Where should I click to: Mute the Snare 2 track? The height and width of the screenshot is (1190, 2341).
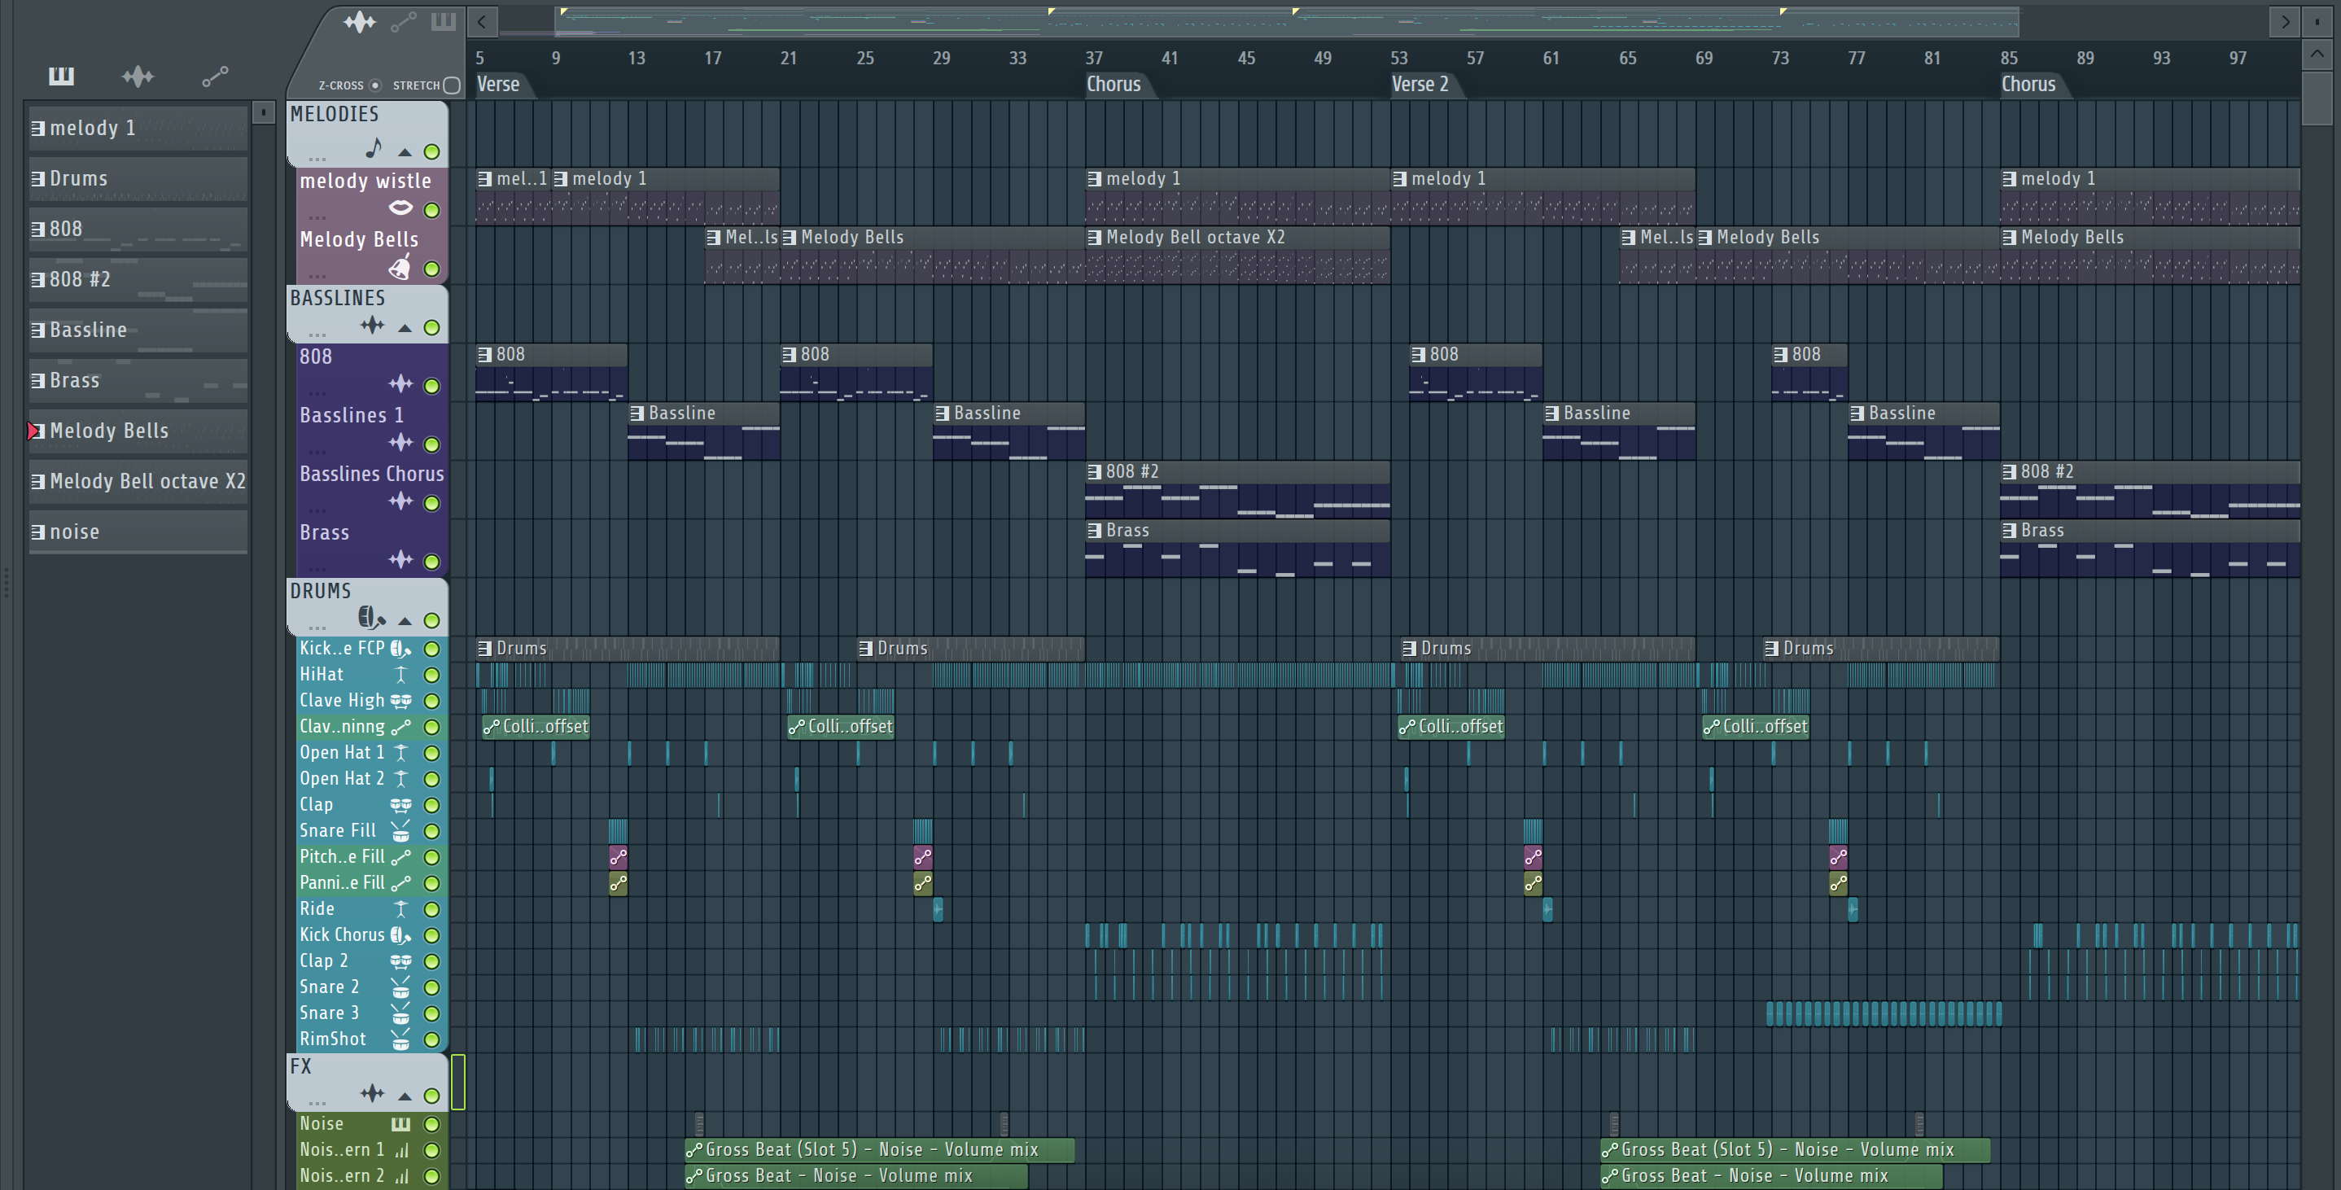432,987
